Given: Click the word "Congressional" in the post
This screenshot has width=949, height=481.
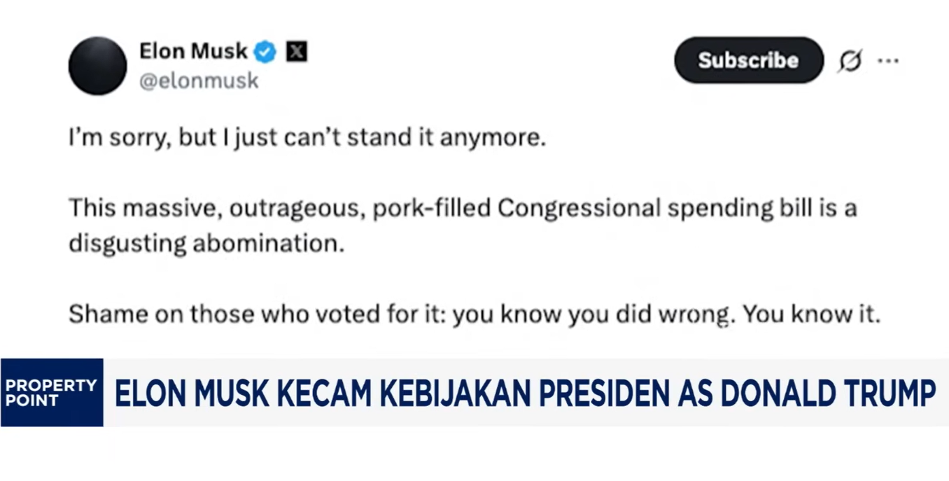Looking at the screenshot, I should pyautogui.click(x=579, y=209).
